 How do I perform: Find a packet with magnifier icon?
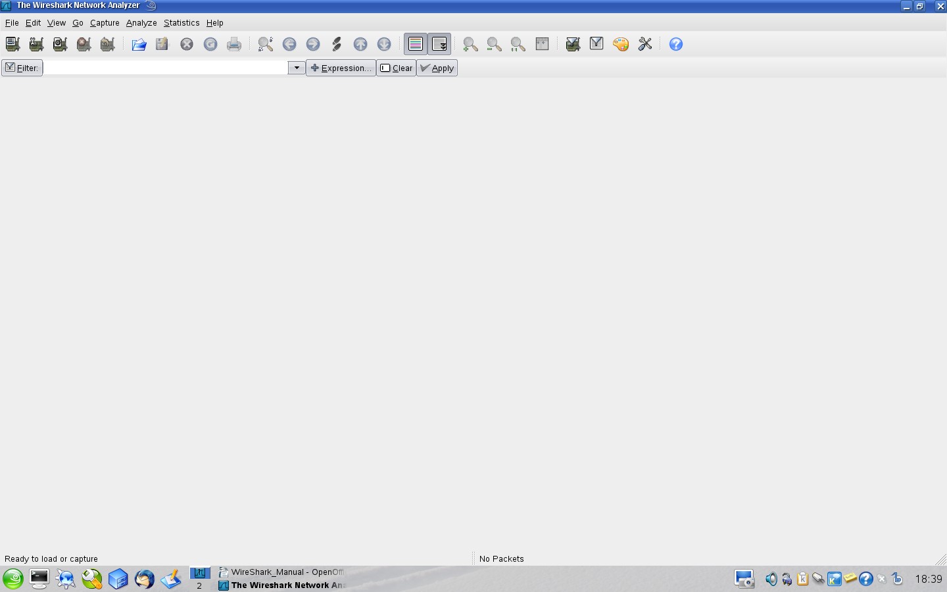pyautogui.click(x=266, y=44)
